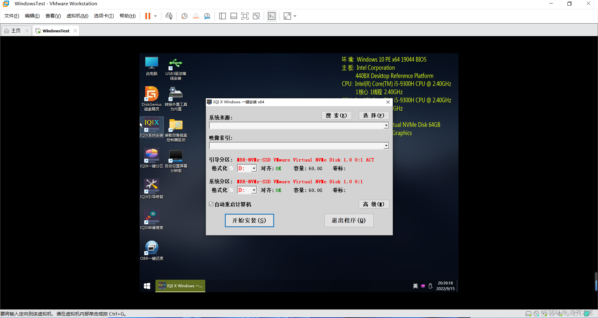Open the 查看(V) menu
Image resolution: width=598 pixels, height=318 pixels.
pyautogui.click(x=53, y=16)
